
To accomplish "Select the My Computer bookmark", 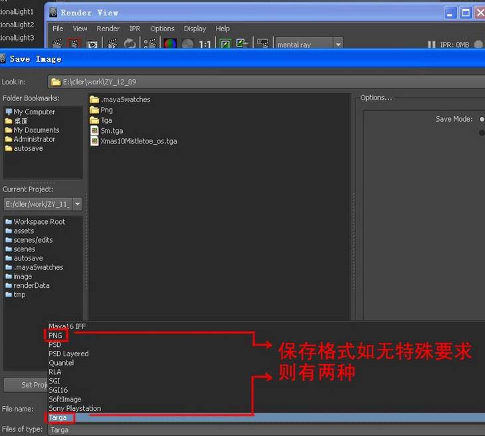I will coord(31,112).
